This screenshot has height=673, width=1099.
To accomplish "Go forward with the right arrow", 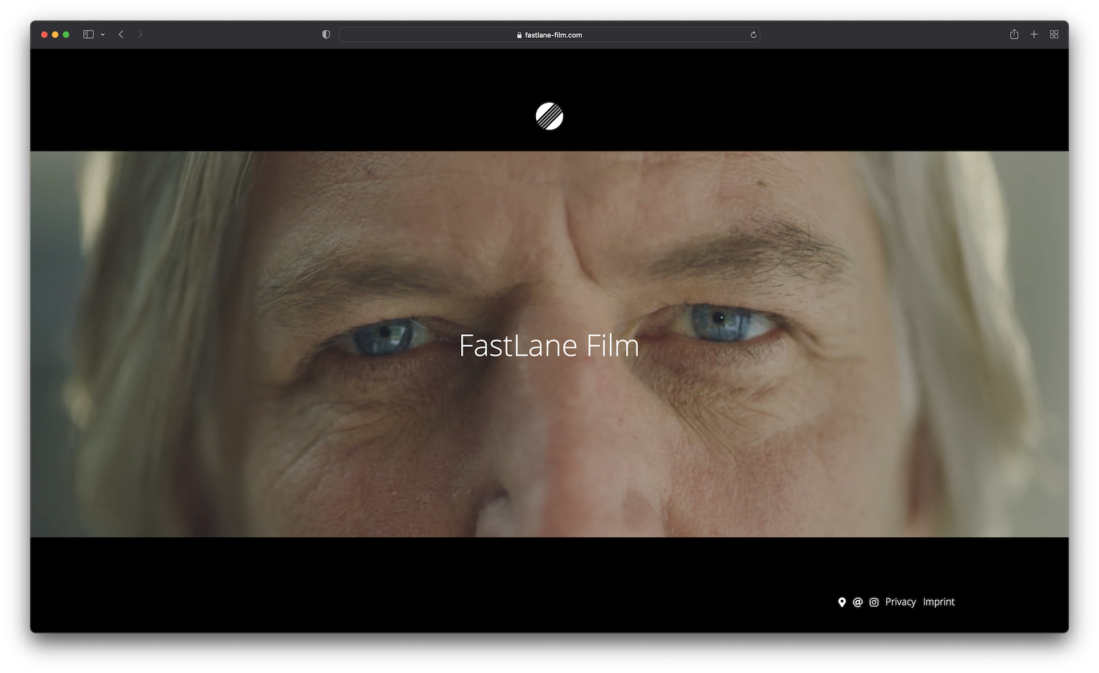I will click(x=140, y=34).
